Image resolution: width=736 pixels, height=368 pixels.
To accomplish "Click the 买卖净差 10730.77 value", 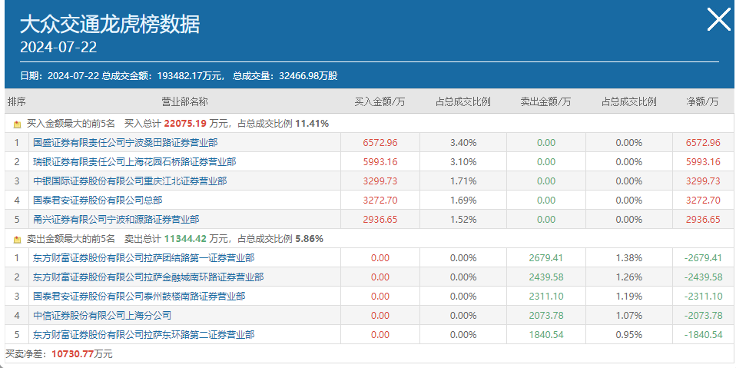I will [71, 354].
